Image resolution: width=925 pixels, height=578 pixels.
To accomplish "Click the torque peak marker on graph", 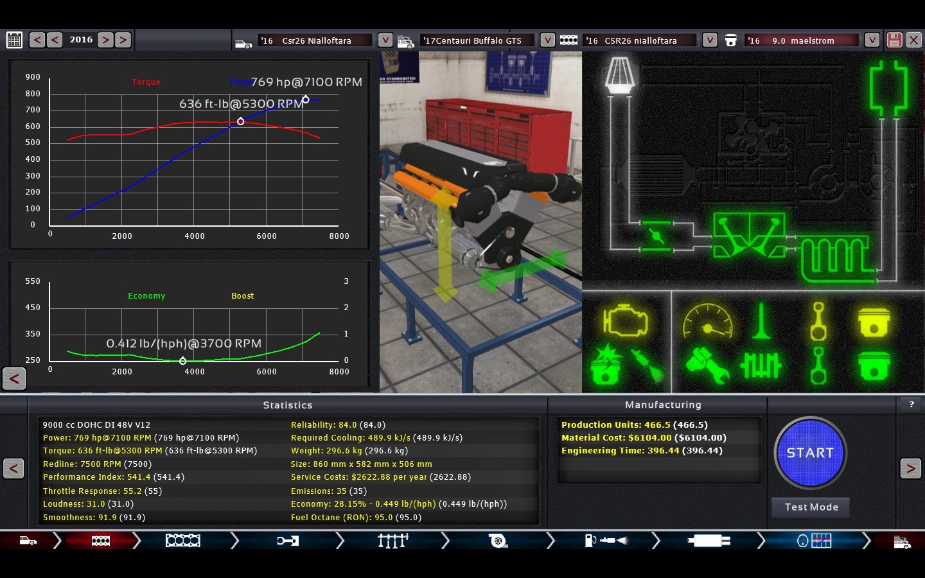I will (x=241, y=121).
